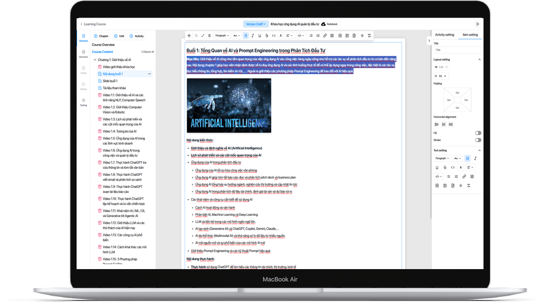
Task: Click the duplicate icon in the editor toolbar
Action: point(196,36)
